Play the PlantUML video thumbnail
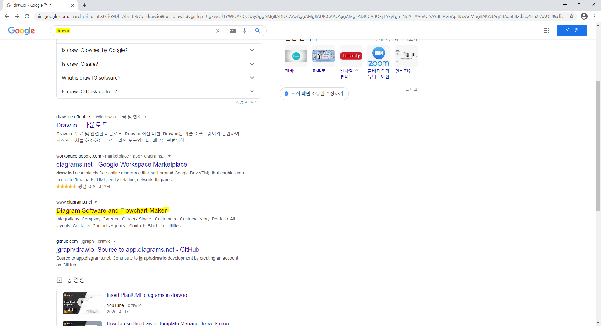601x326 pixels. point(82,303)
